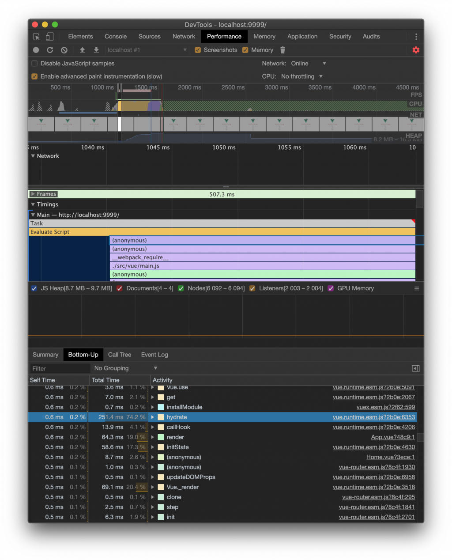The image size is (452, 560).
Task: Click the reload and record icon
Action: pos(50,50)
